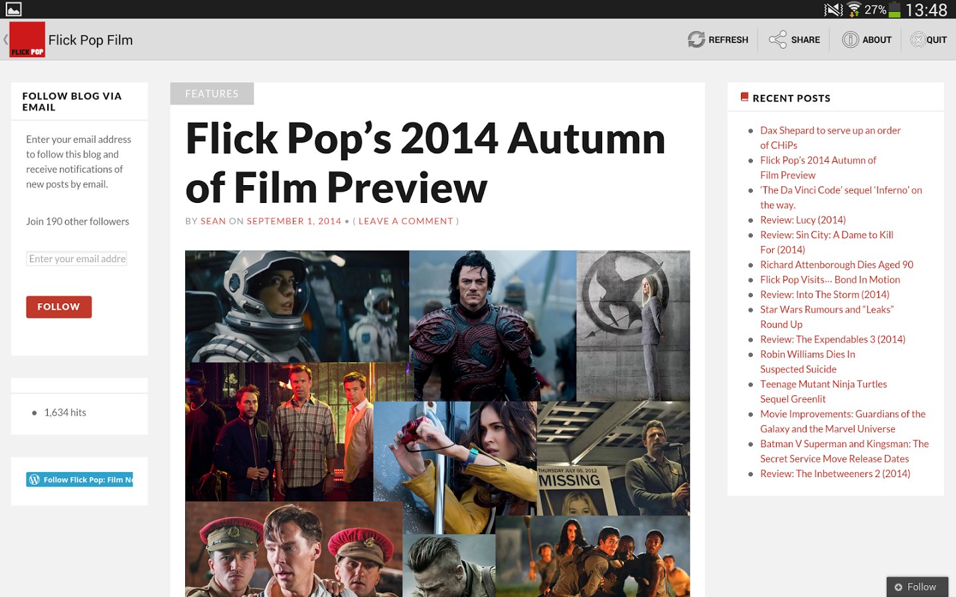The image size is (956, 597).
Task: Click the QUIT label in the action bar
Action: 936,40
